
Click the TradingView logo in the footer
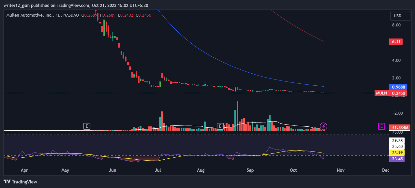[x=20, y=182]
